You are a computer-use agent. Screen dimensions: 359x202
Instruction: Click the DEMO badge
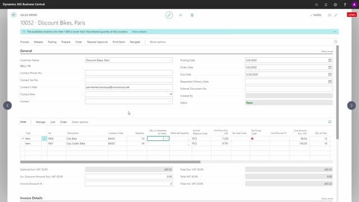pos(352,15)
